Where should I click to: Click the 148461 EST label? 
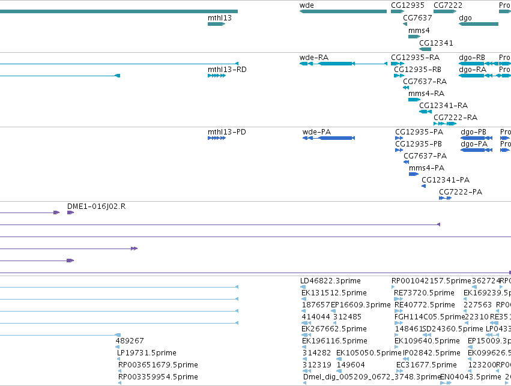pos(409,329)
